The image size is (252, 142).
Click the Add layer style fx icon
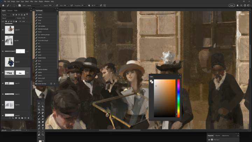13,118
